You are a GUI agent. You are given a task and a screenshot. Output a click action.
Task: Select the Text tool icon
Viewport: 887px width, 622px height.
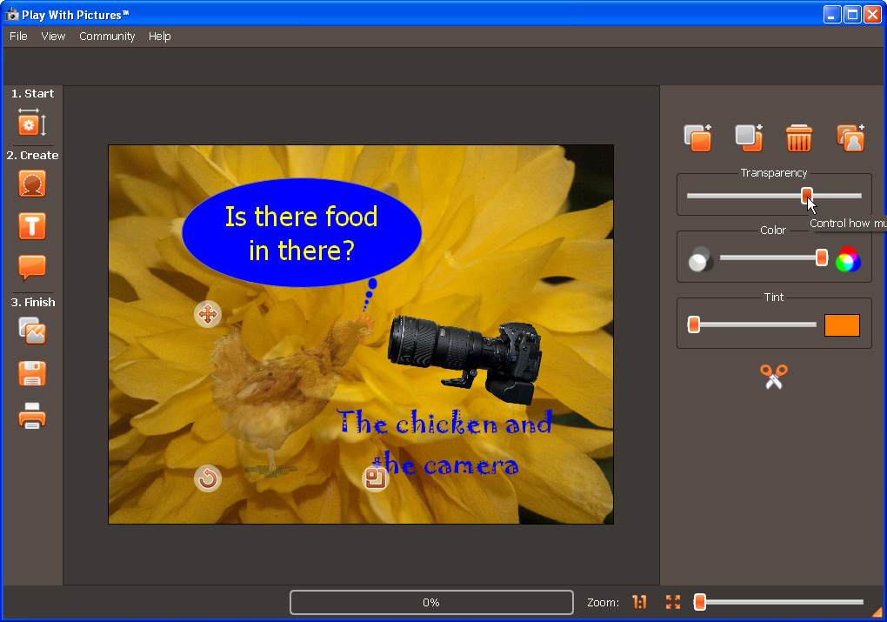click(32, 227)
